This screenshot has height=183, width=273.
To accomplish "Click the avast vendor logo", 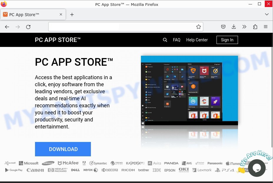I will [10, 163].
